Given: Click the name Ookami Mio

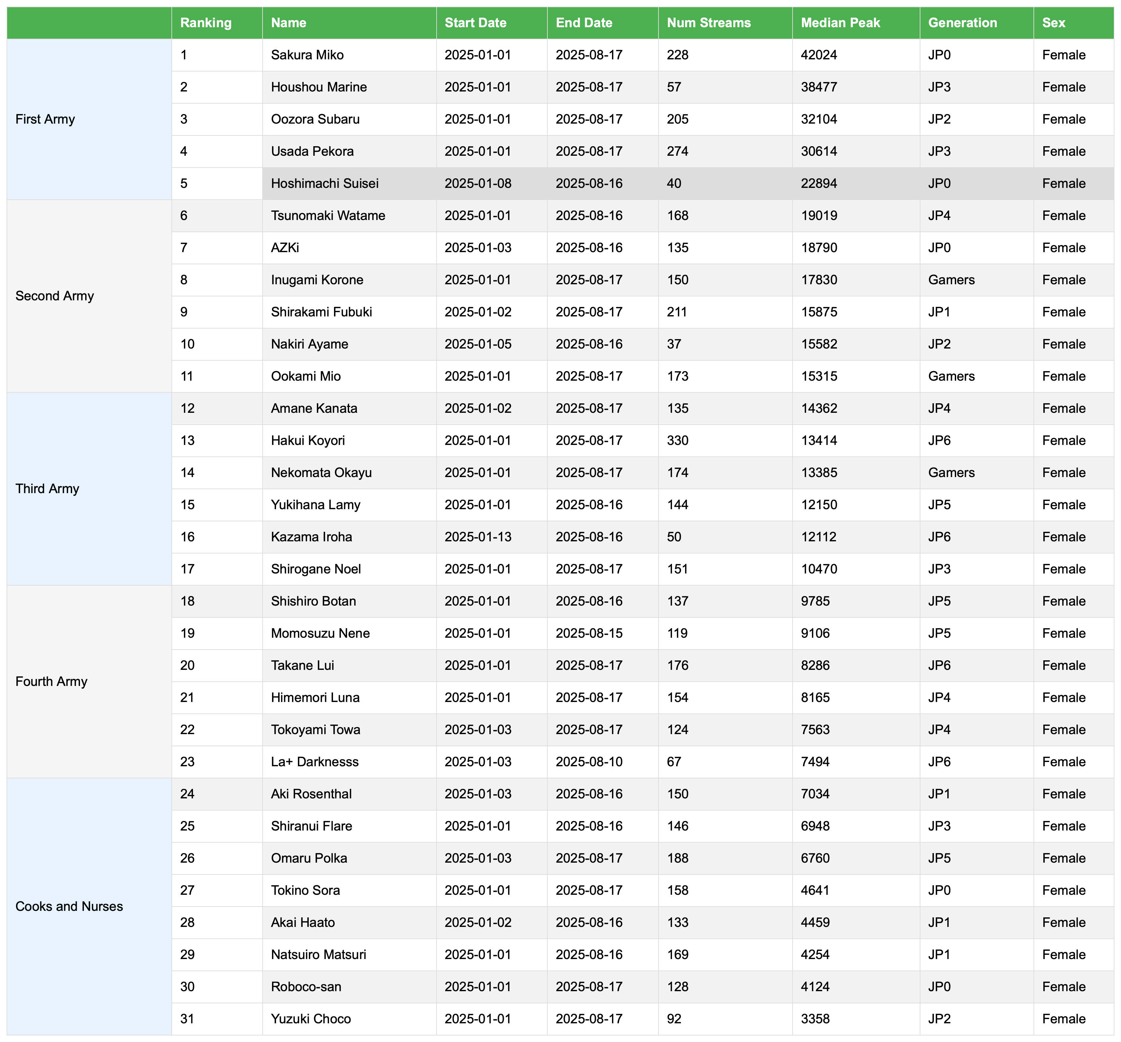Looking at the screenshot, I should [306, 376].
